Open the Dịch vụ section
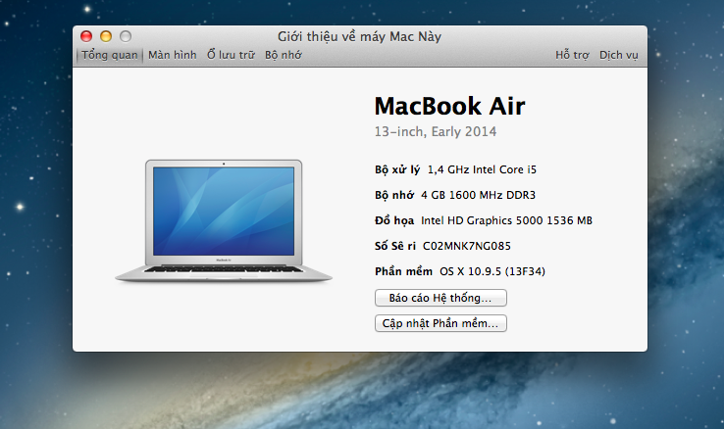This screenshot has height=429, width=724. pyautogui.click(x=618, y=55)
